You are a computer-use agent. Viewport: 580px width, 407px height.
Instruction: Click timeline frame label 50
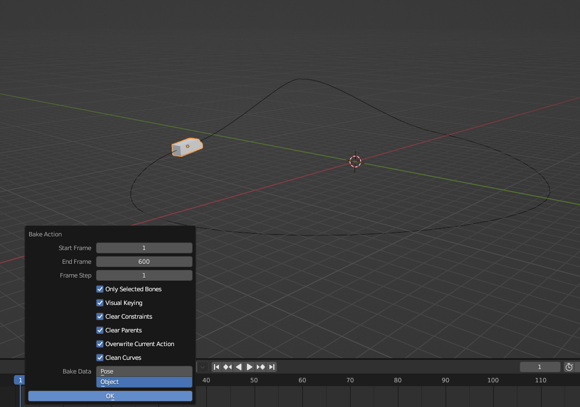click(254, 380)
